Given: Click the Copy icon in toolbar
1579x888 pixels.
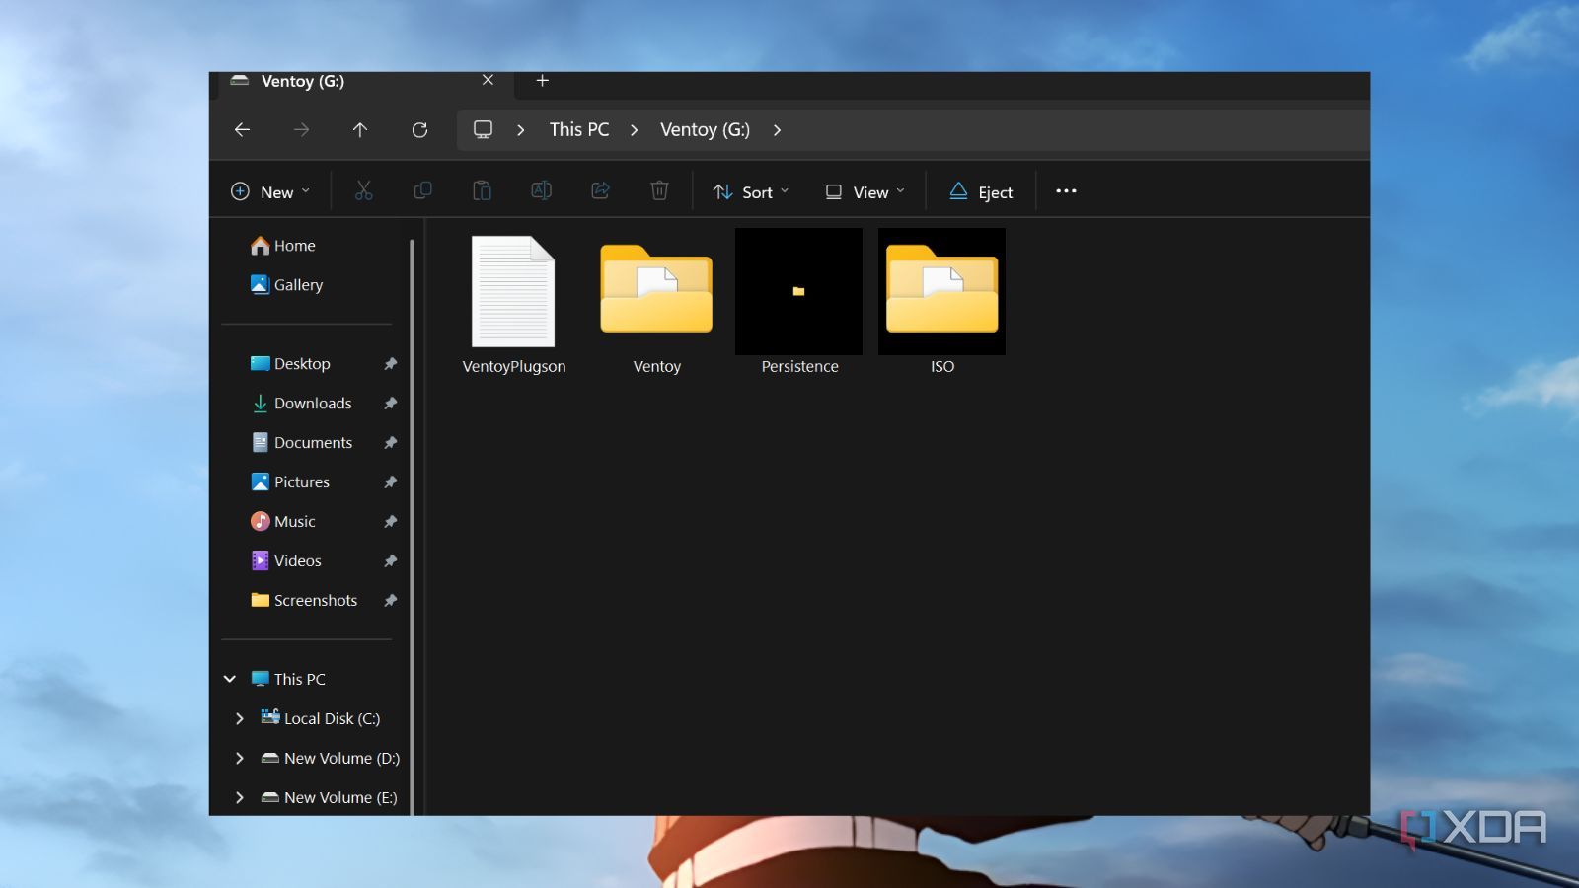Looking at the screenshot, I should [422, 191].
